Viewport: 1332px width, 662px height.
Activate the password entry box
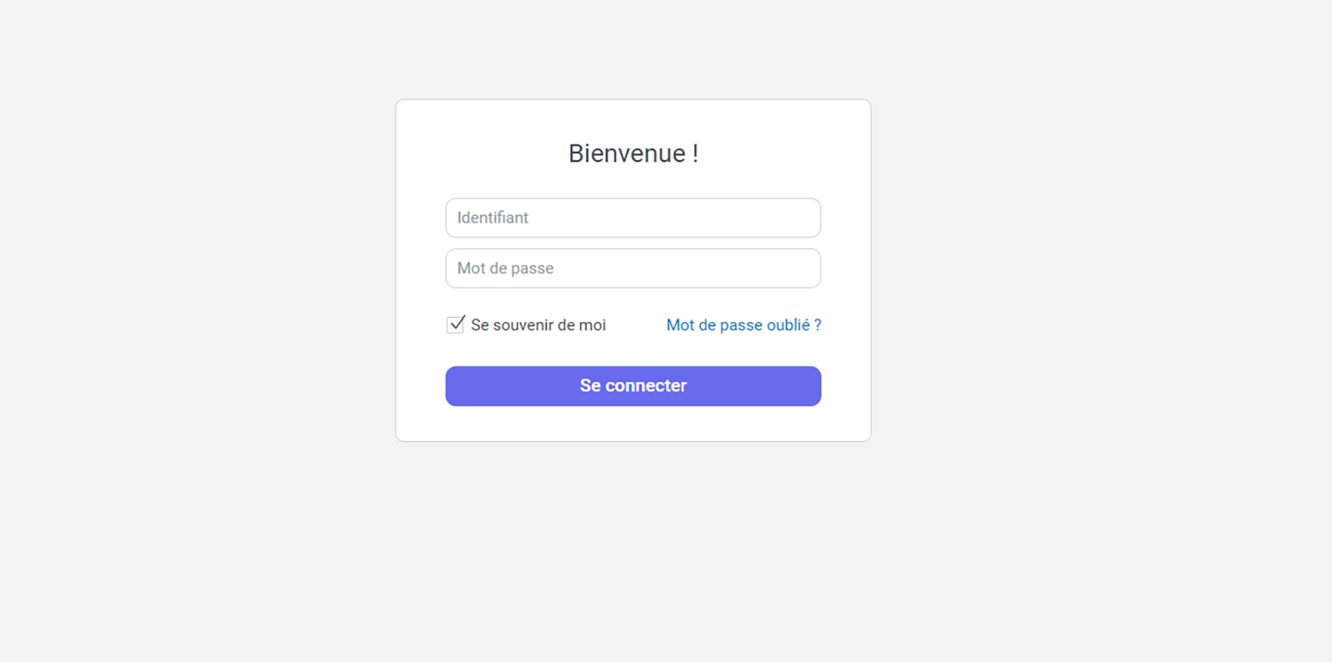pyautogui.click(x=633, y=268)
